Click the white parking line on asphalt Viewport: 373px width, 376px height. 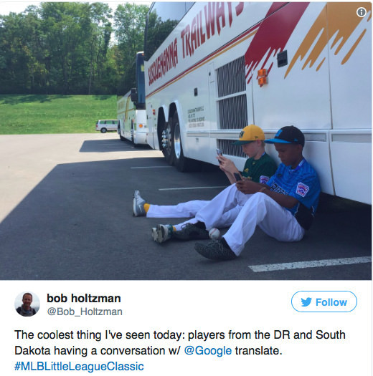coord(310,264)
